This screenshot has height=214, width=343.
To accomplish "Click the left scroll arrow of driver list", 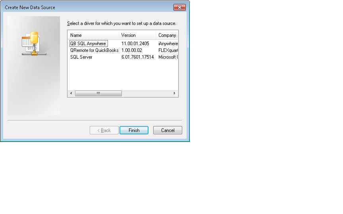I will coord(71,93).
